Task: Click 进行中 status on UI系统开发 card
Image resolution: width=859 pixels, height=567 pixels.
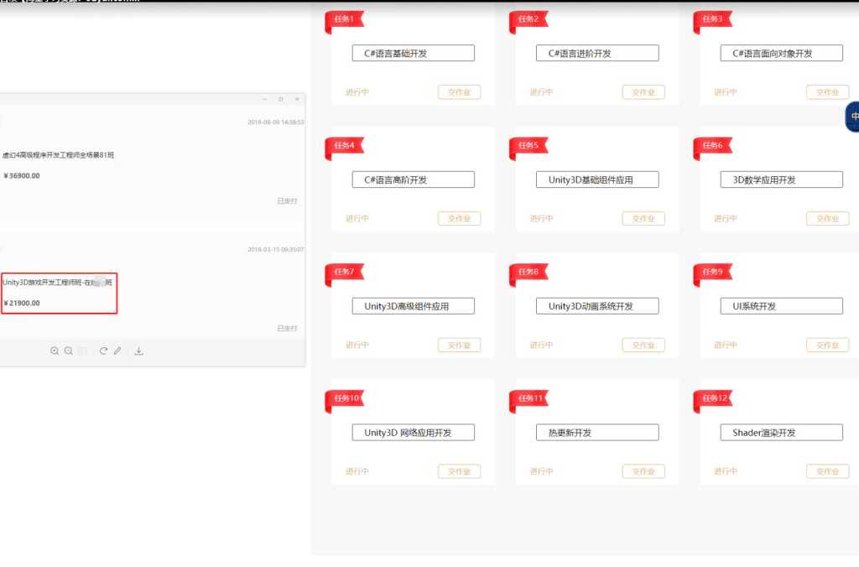Action: pyautogui.click(x=726, y=345)
